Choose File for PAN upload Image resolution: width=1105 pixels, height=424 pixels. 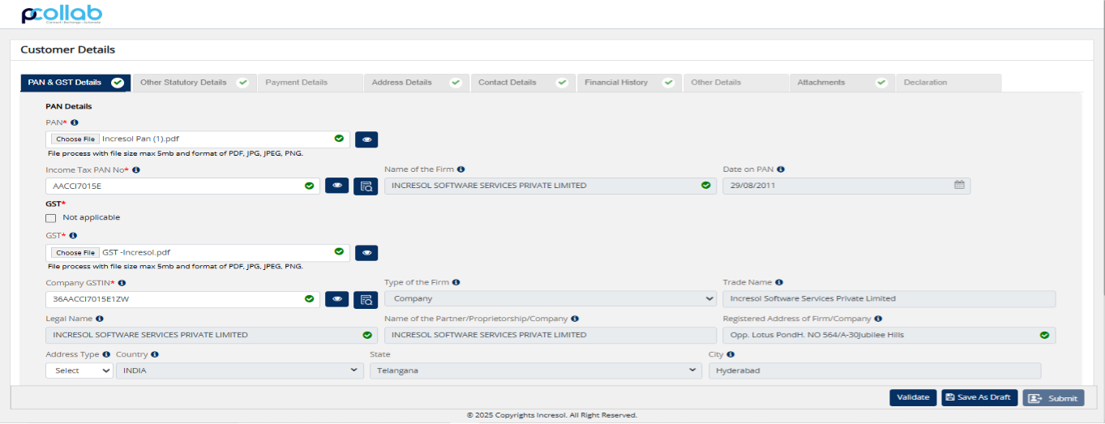tap(75, 139)
